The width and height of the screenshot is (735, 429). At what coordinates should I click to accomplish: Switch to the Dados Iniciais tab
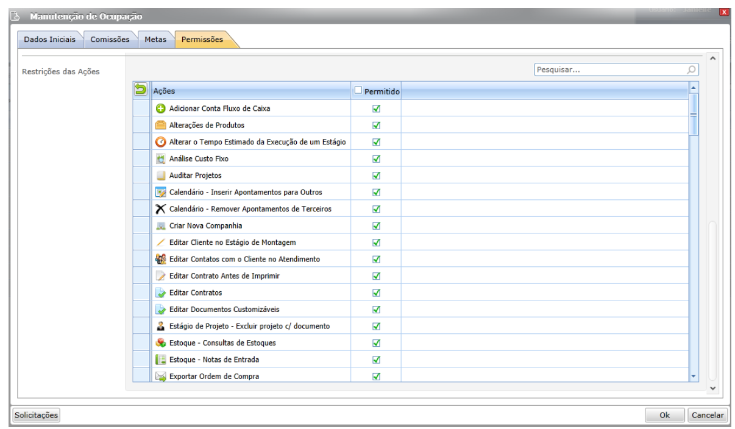[50, 40]
